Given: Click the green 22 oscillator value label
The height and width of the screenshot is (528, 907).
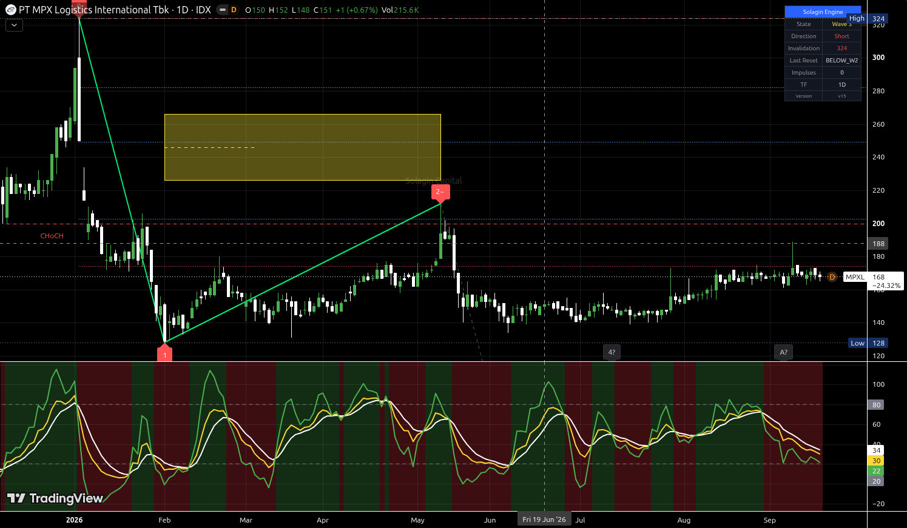Looking at the screenshot, I should [876, 471].
